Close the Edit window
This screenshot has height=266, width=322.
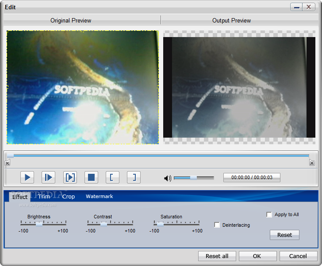click(309, 7)
